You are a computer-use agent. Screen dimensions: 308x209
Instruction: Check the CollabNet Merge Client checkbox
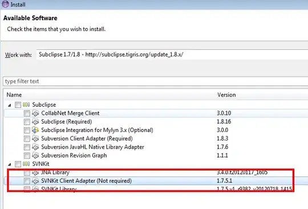pyautogui.click(x=27, y=113)
